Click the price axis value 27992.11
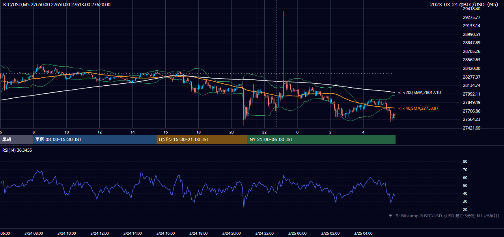Image resolution: width=504 pixels, height=237 pixels. 471,94
